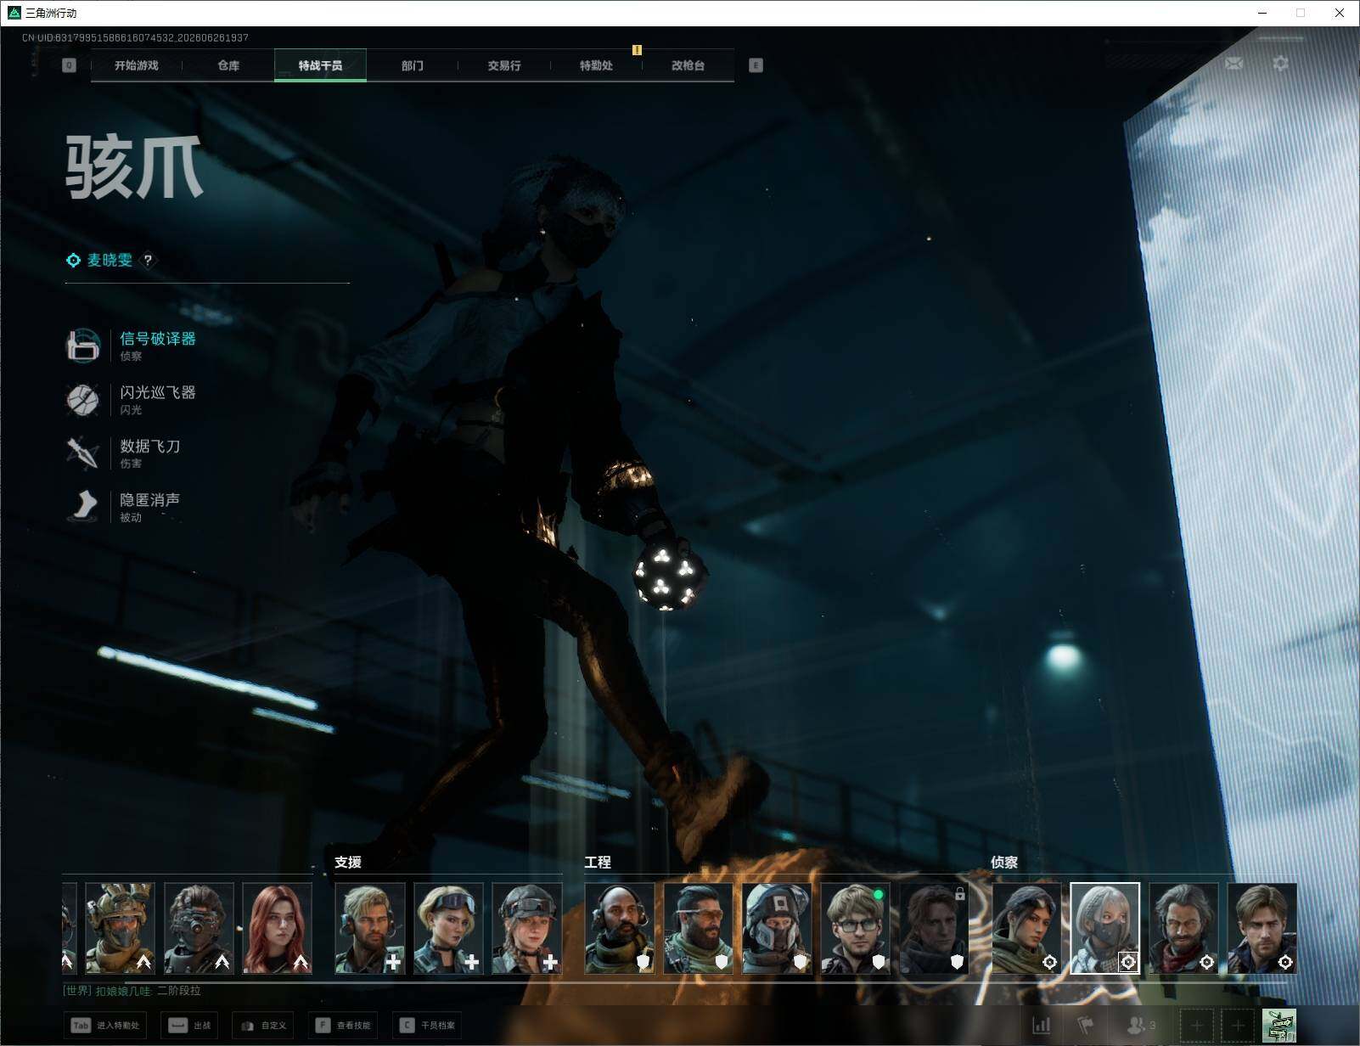Minimize the 三角洲行动 window
The height and width of the screenshot is (1046, 1360).
[1262, 13]
